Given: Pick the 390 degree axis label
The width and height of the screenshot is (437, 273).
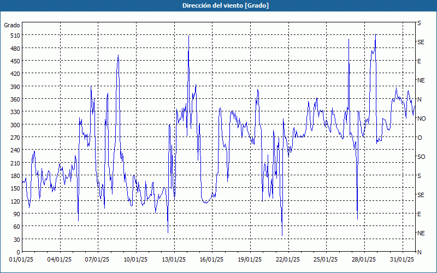Looking at the screenshot, I should point(15,87).
